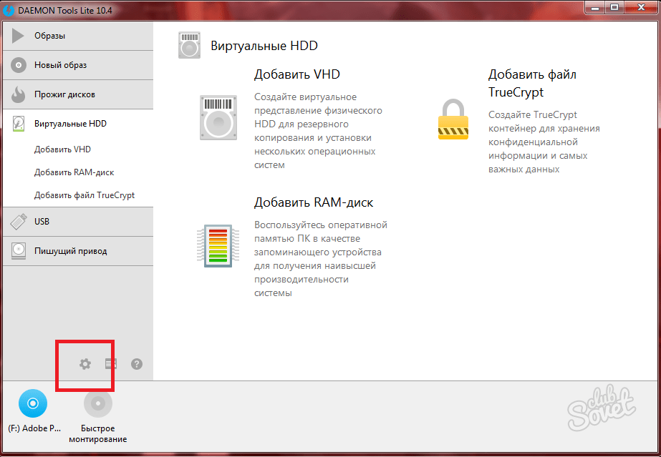Screen dimensions: 661x457
Task: Click the Виртуальные HDD page title
Action: (x=264, y=46)
